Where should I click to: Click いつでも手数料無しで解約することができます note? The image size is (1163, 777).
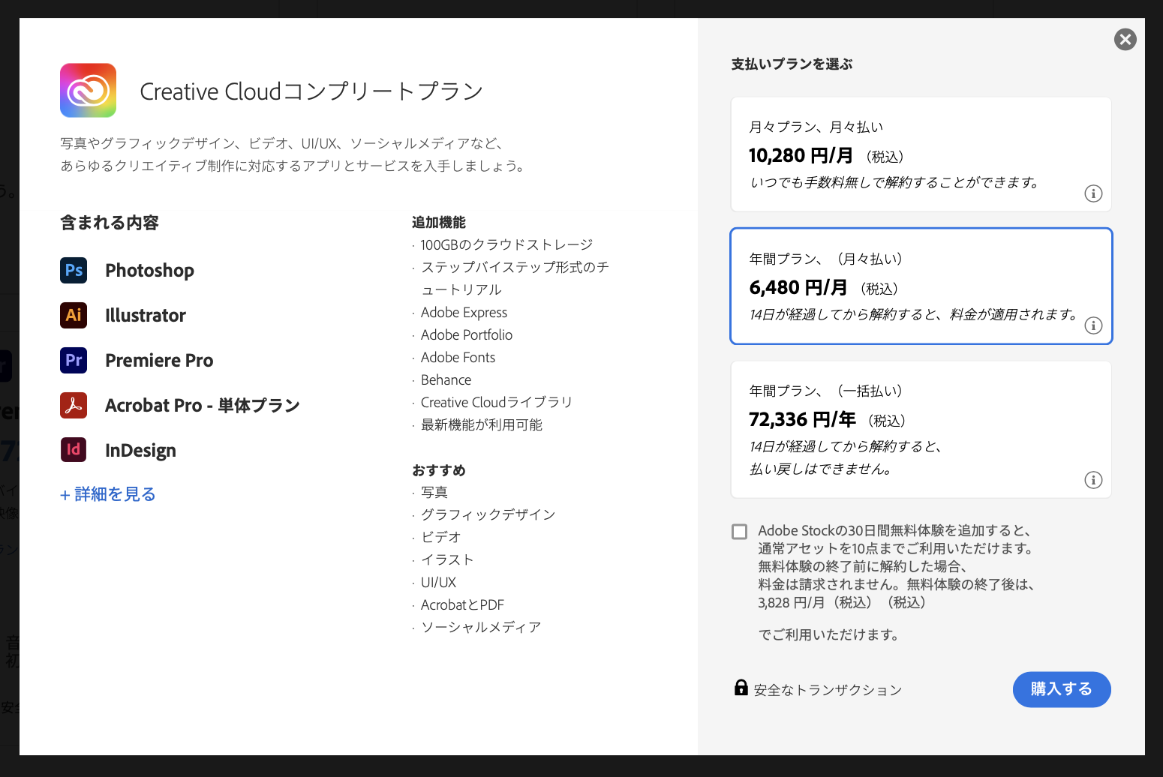894,182
